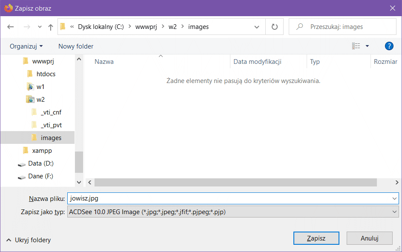
Task: Click the horizontal scrollbar in file list
Action: (x=235, y=182)
